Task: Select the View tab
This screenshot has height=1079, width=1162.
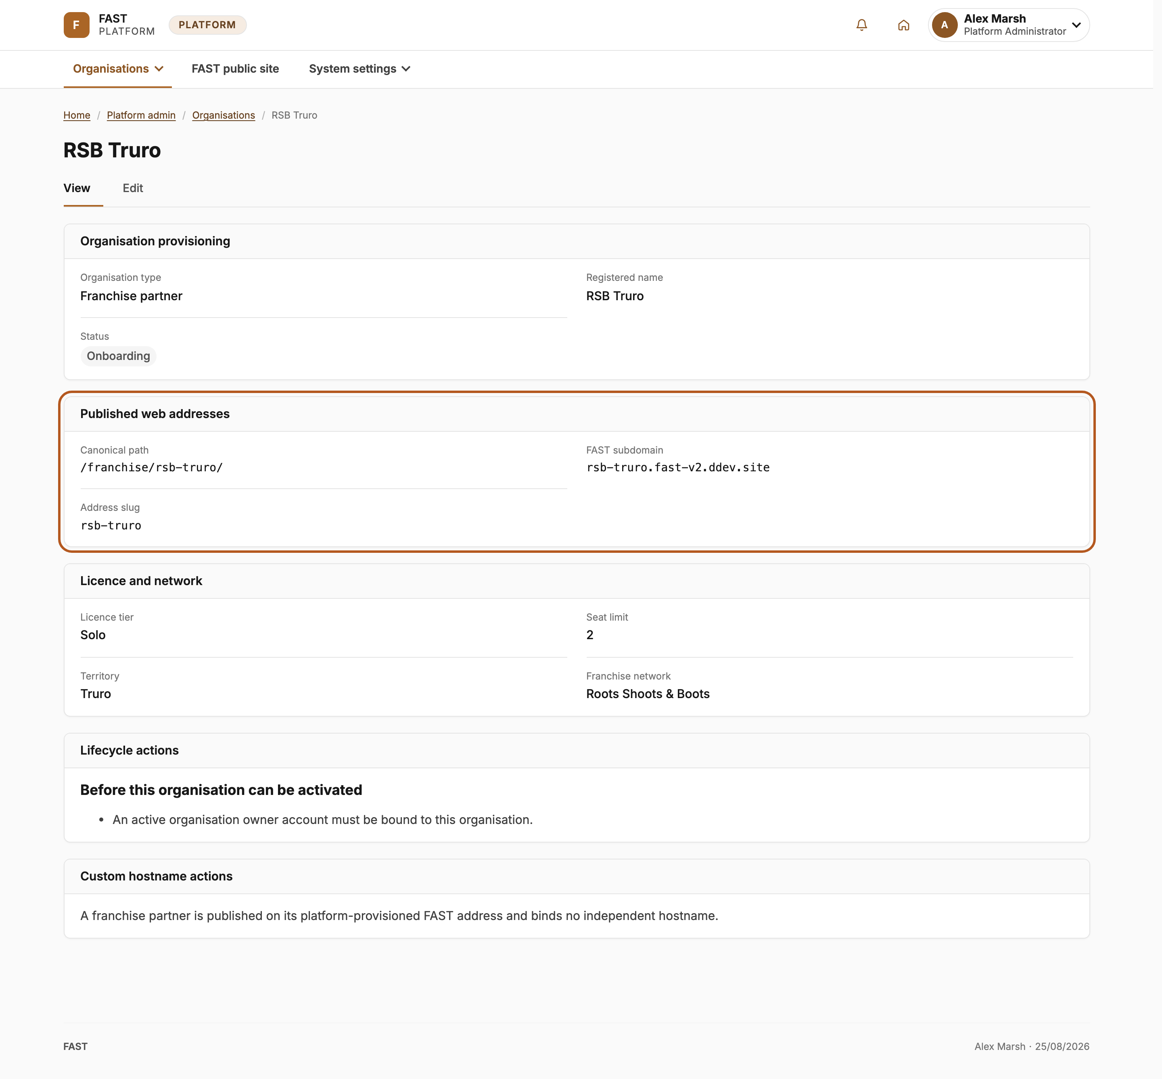Action: click(x=77, y=188)
